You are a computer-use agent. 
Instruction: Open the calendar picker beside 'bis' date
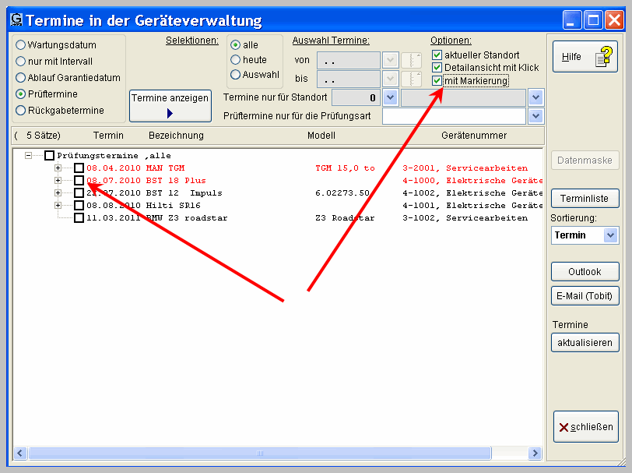pos(412,79)
